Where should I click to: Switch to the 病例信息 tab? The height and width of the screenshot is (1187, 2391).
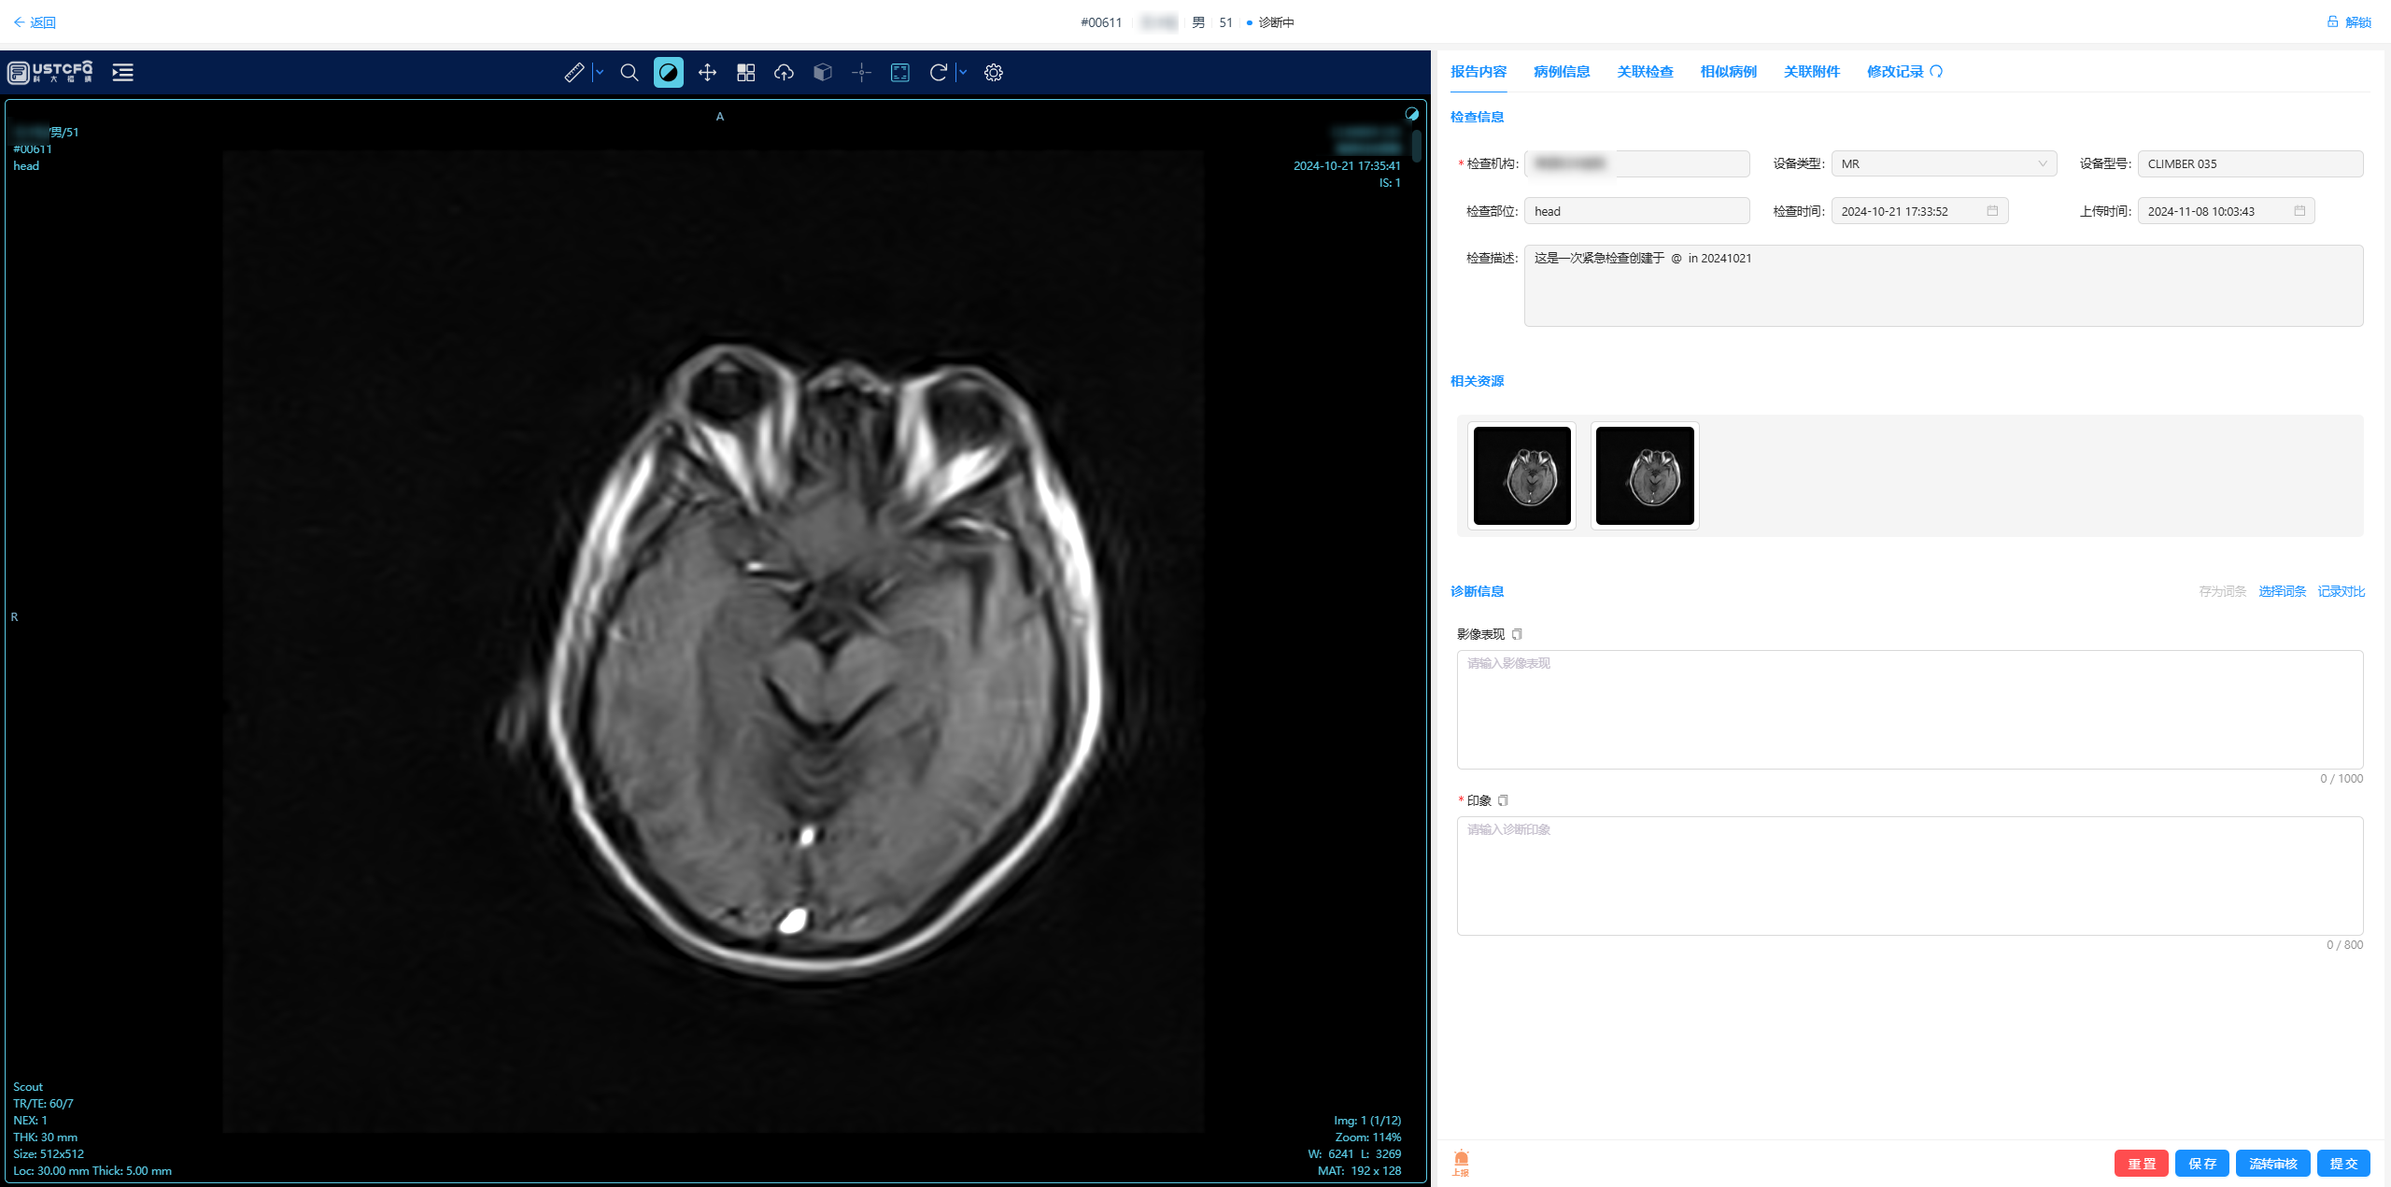point(1561,72)
